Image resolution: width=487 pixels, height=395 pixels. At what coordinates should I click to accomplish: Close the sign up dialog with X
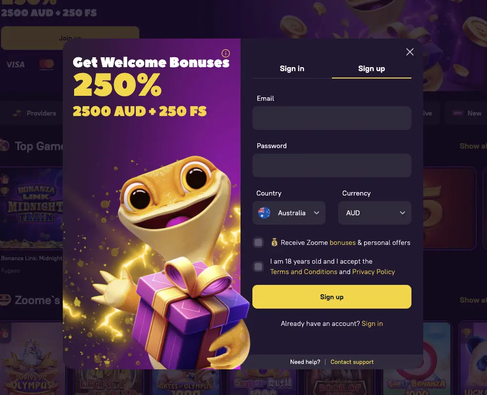[409, 52]
